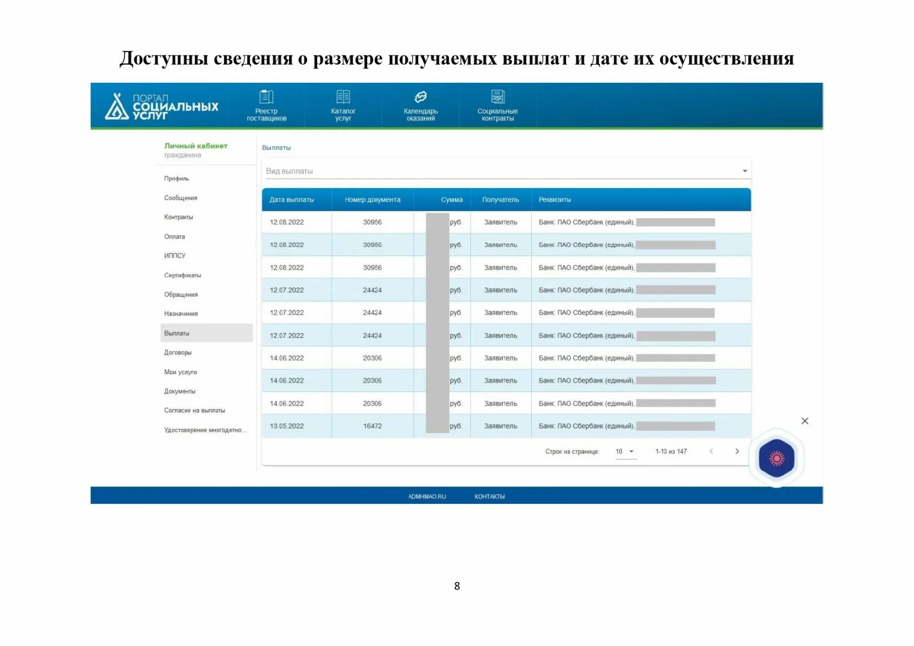Open Договоры in the sidebar
Image resolution: width=914 pixels, height=646 pixels.
178,352
